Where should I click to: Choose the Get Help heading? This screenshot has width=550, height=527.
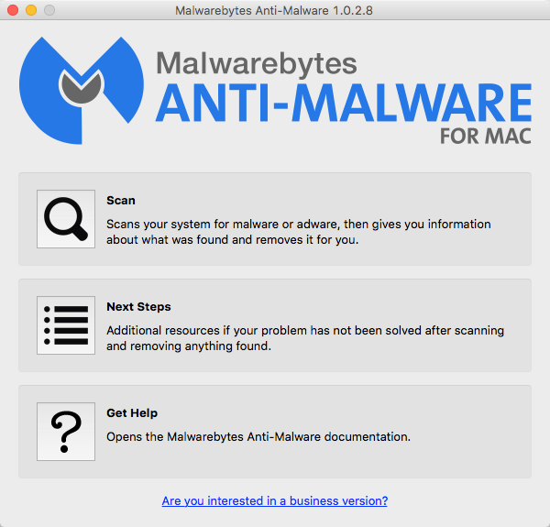click(132, 413)
